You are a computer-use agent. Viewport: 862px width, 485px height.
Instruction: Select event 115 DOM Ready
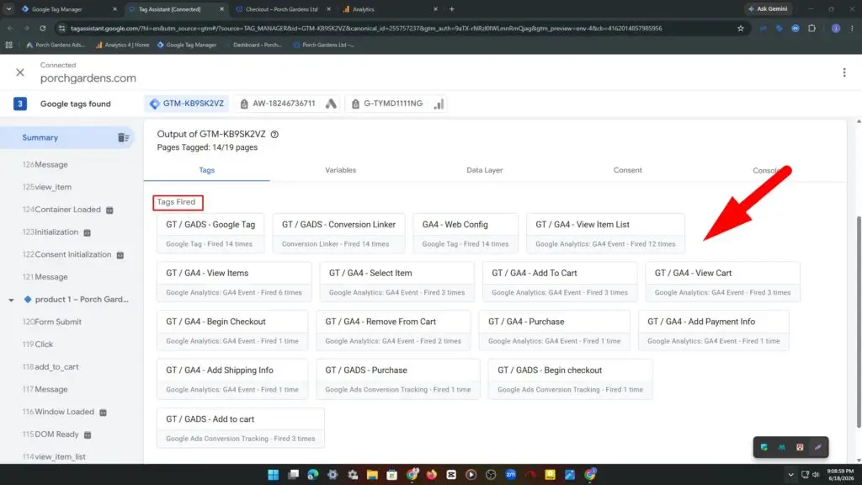click(x=51, y=434)
